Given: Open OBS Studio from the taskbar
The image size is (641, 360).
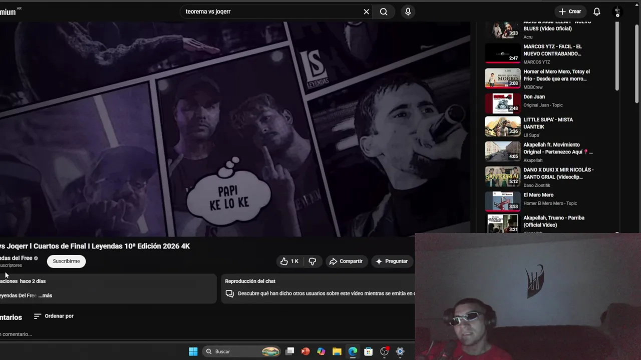Looking at the screenshot, I should click(385, 351).
